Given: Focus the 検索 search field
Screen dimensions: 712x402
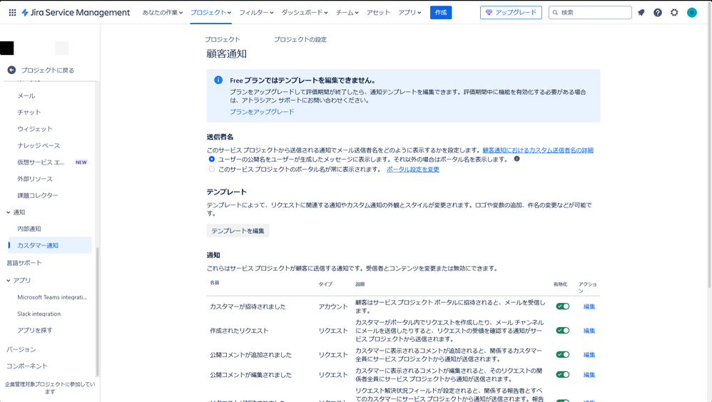Looking at the screenshot, I should [x=590, y=13].
